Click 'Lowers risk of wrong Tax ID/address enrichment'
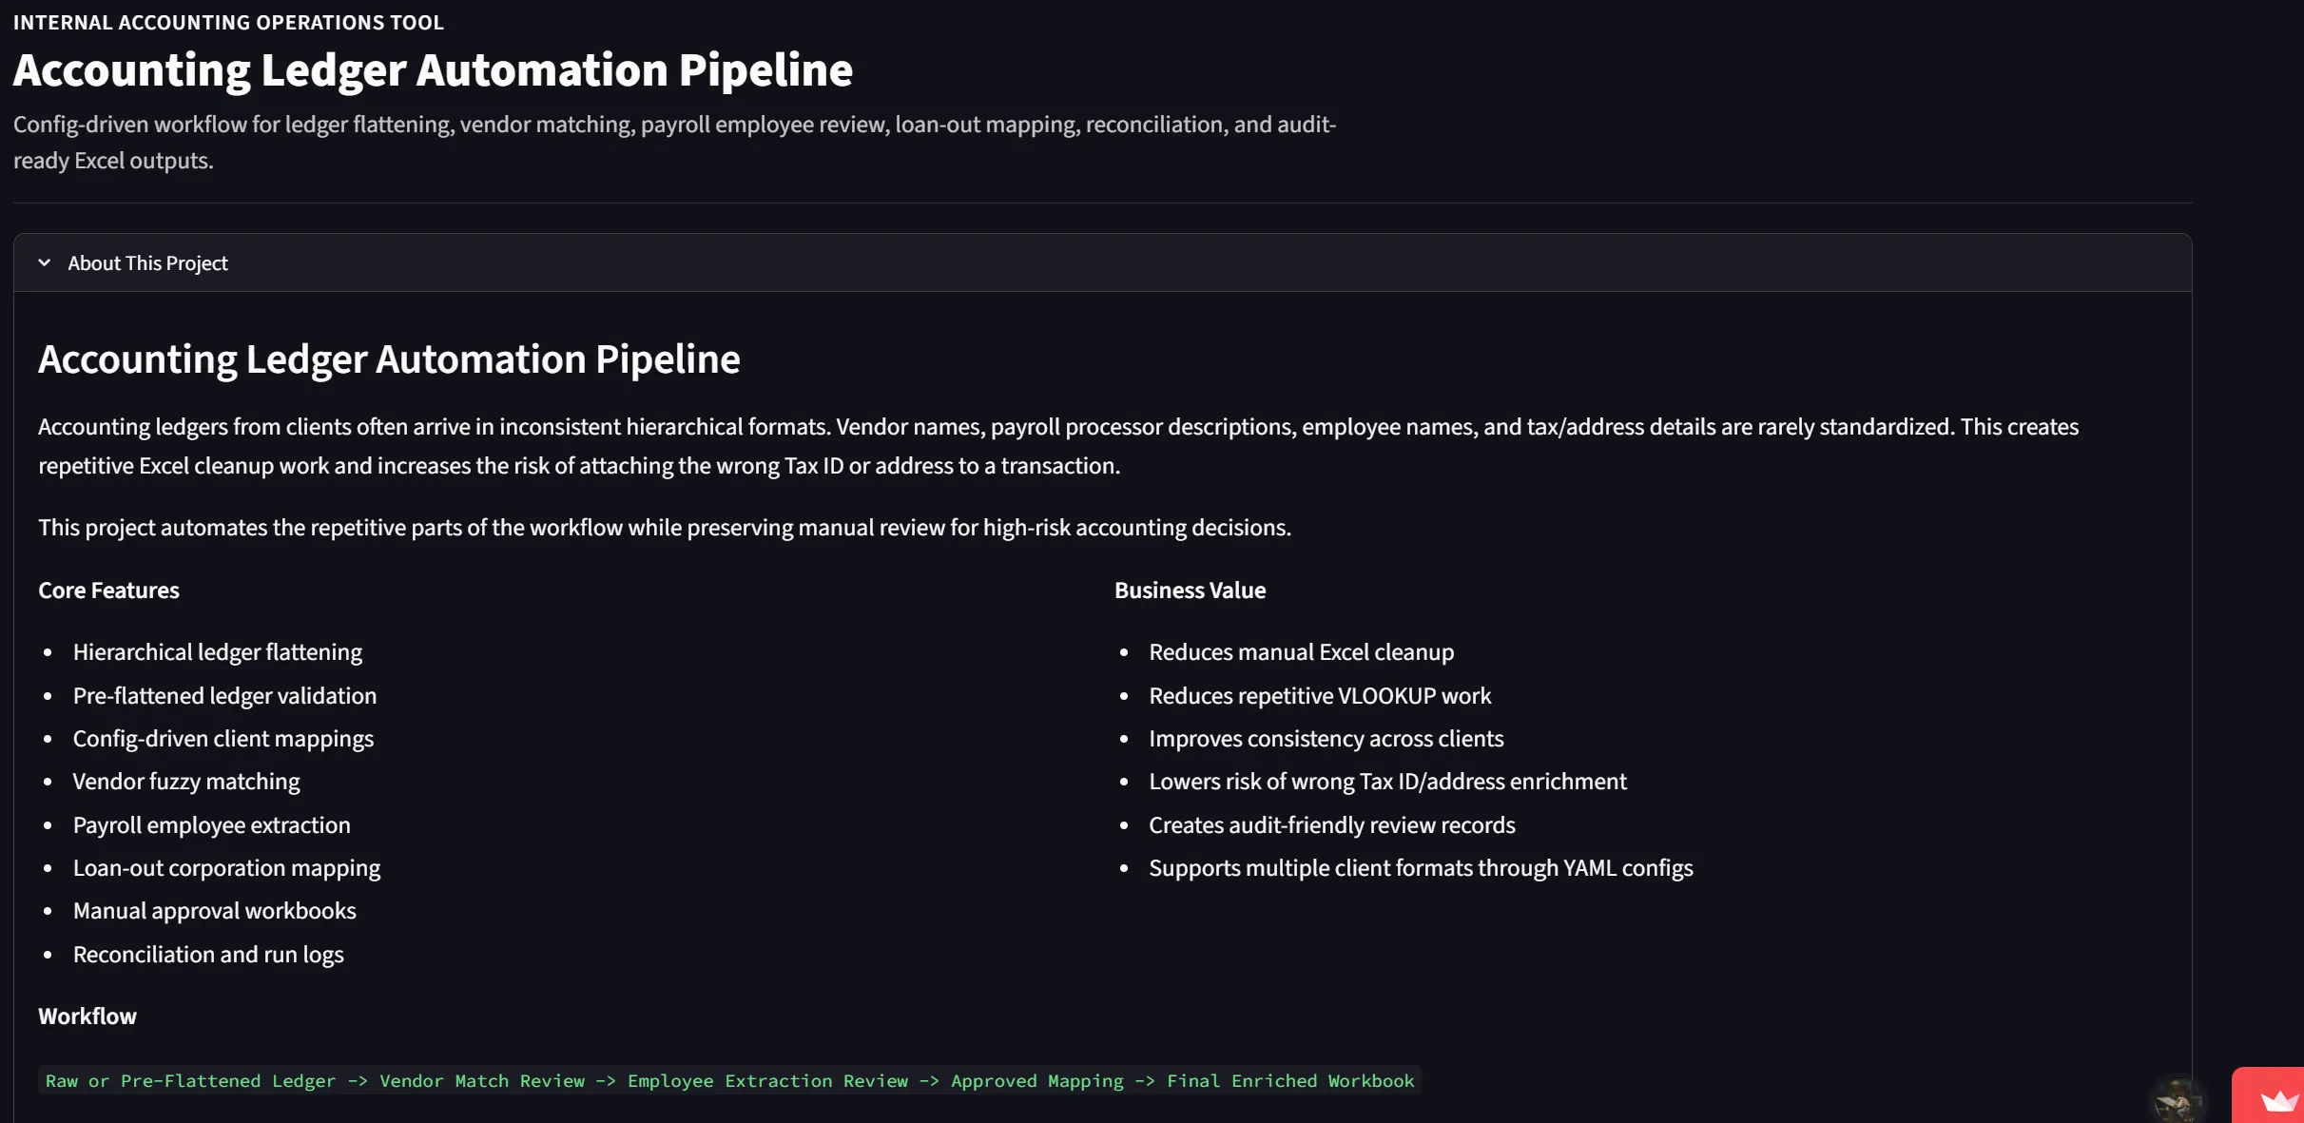 pyautogui.click(x=1388, y=781)
